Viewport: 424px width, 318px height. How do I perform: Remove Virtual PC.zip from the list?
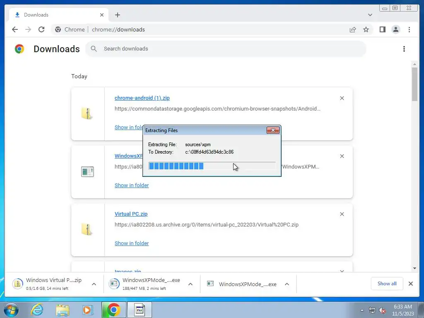click(x=342, y=214)
